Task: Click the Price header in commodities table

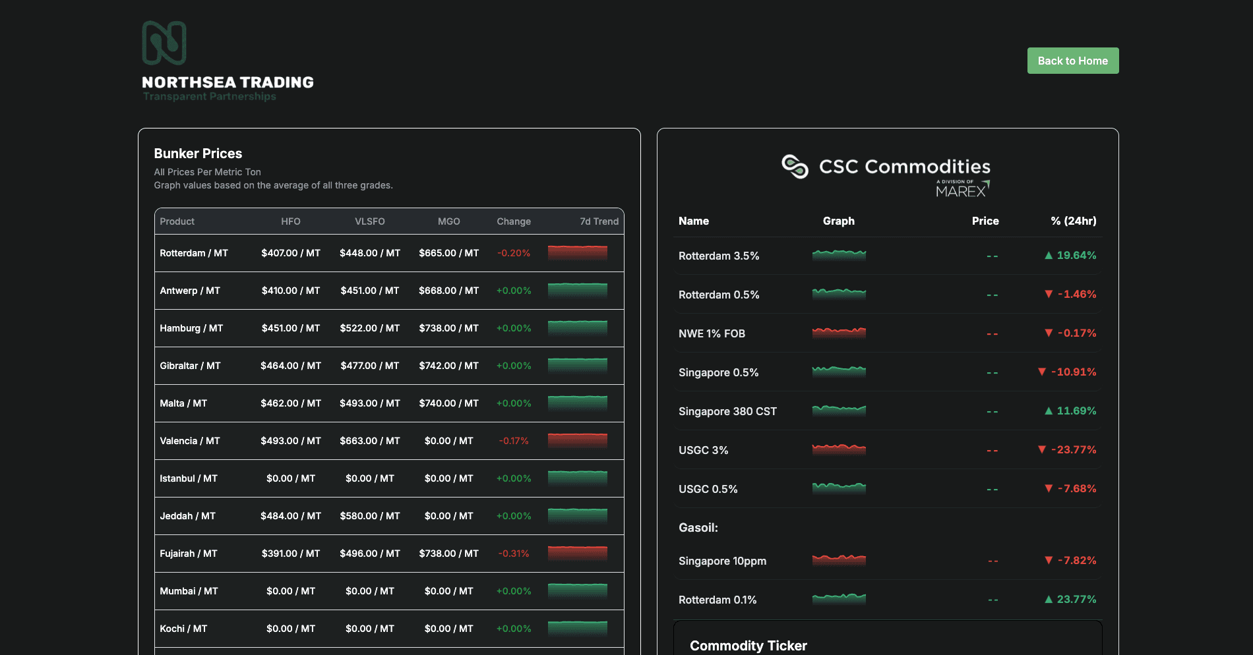Action: (x=985, y=221)
